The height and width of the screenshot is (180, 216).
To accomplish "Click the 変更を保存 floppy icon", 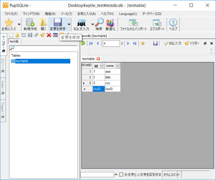I will (58, 22).
